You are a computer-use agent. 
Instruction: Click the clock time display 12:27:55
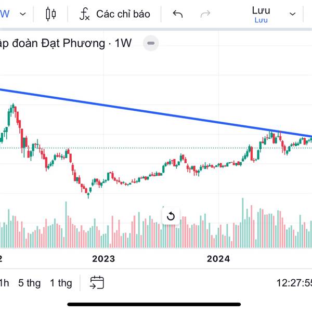(x=294, y=283)
